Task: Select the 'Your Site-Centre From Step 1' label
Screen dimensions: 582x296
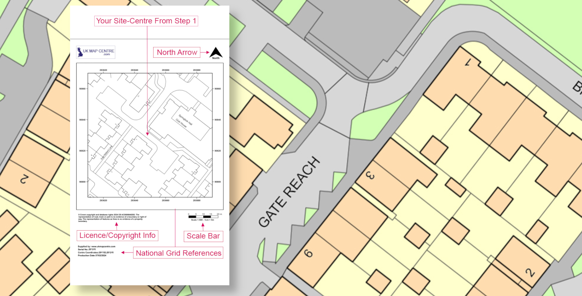Action: tap(146, 21)
